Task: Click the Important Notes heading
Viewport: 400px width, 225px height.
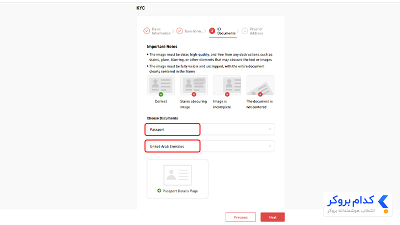Action: pos(162,46)
